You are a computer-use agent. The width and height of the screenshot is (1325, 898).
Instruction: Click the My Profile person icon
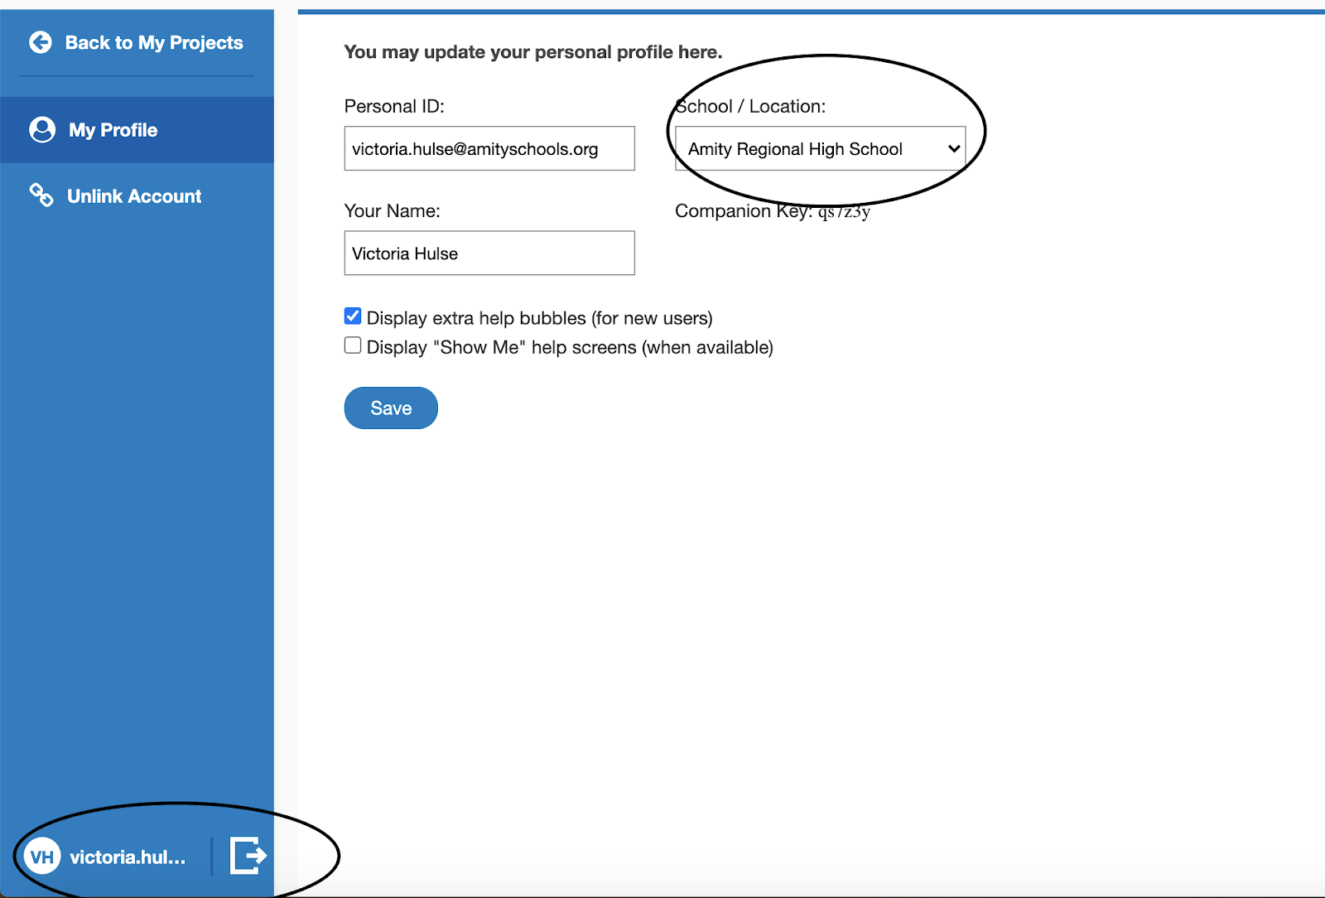click(x=42, y=130)
